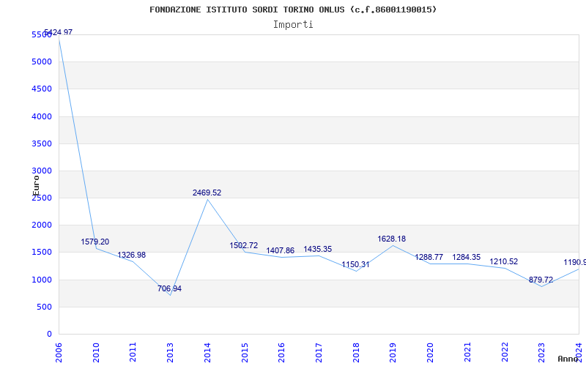Click the 2019 x-axis year label
This screenshot has width=586, height=366.
click(x=393, y=350)
